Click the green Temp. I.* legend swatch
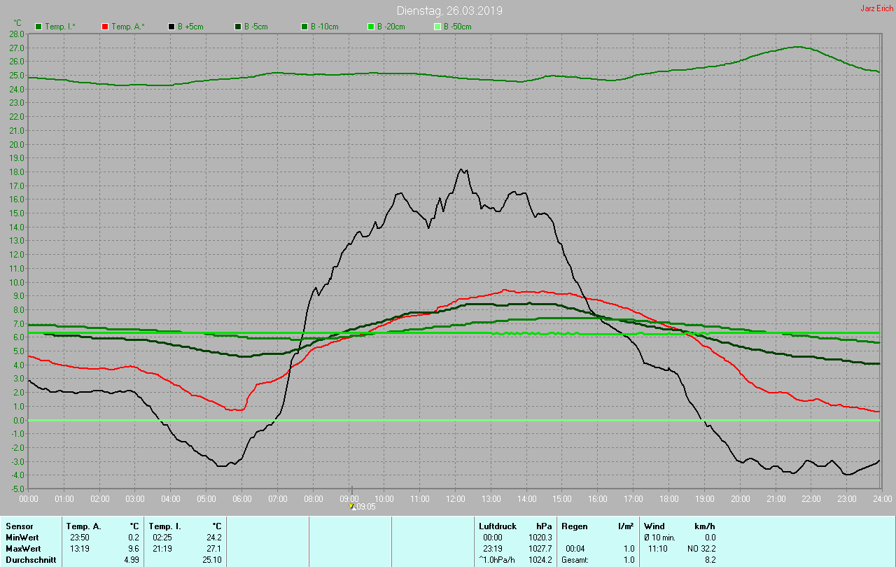896x567 pixels. tap(38, 27)
